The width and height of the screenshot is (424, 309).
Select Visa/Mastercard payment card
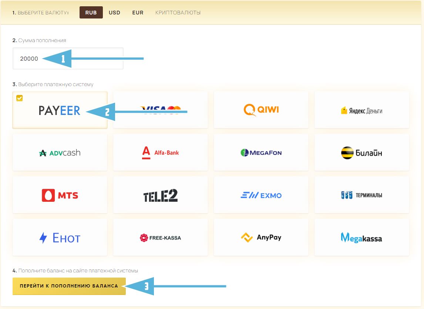click(x=160, y=110)
